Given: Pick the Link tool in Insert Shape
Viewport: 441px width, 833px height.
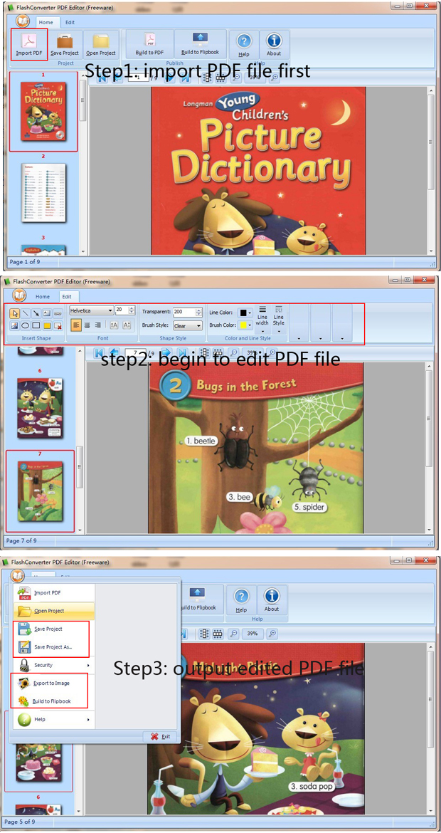Looking at the screenshot, I should click(x=58, y=313).
